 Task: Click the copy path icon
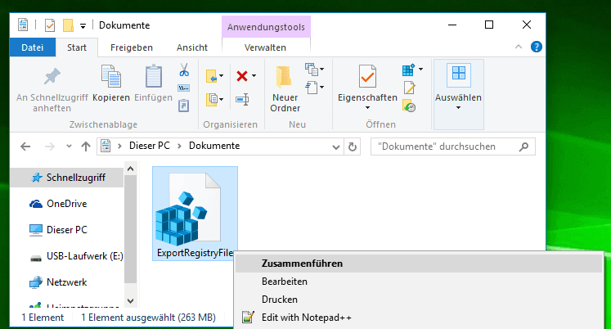(184, 88)
